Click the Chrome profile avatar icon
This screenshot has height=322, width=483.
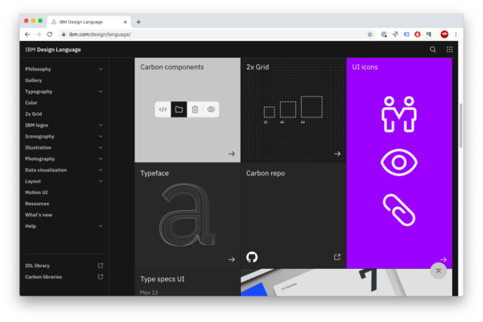coord(444,34)
